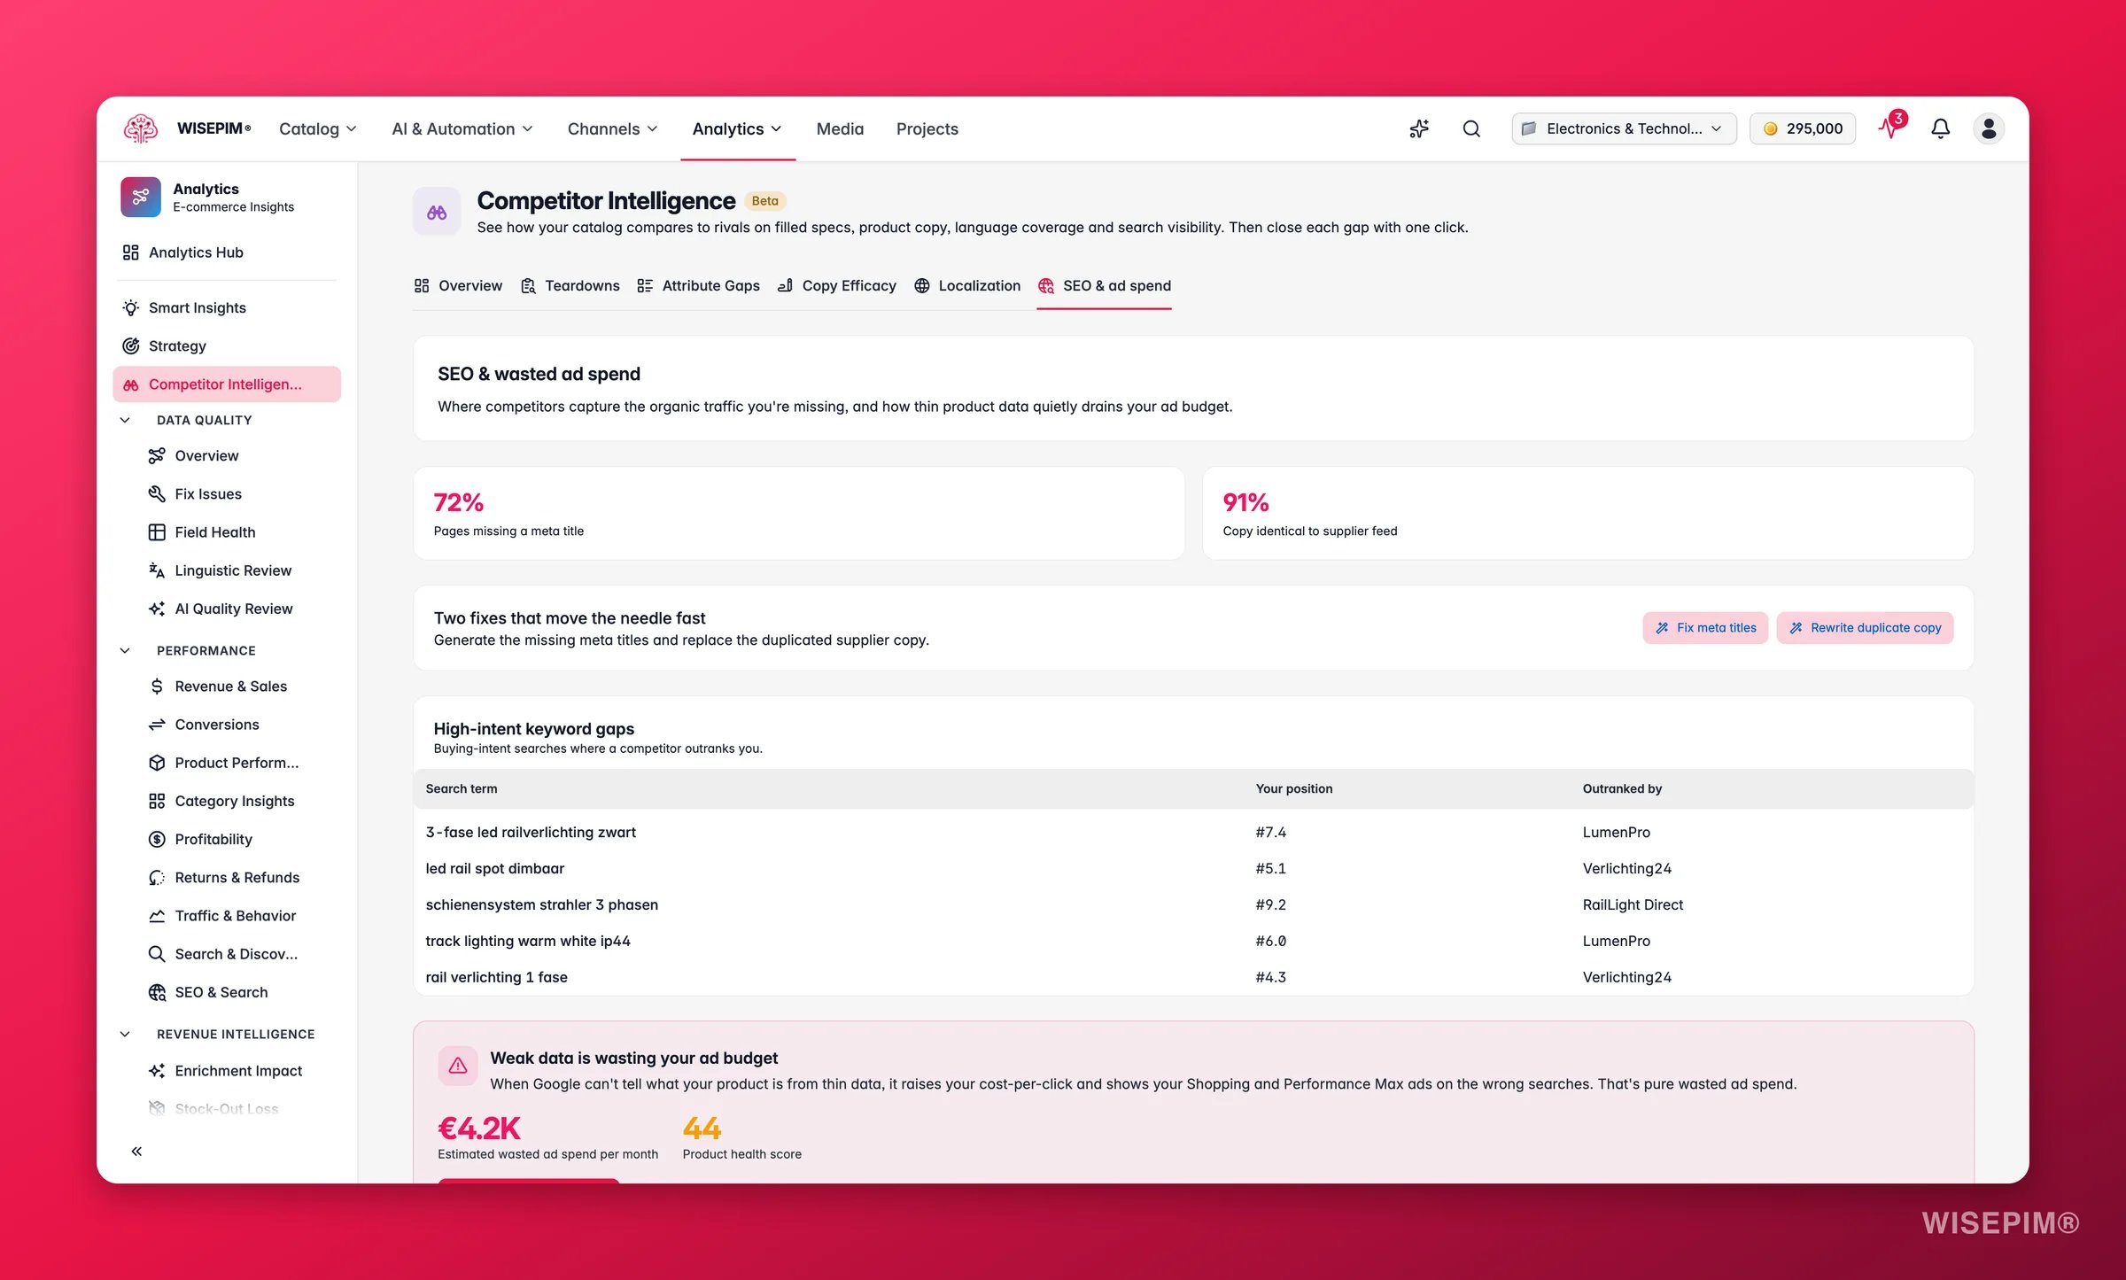
Task: Click the Product Performance cube icon
Action: click(157, 762)
